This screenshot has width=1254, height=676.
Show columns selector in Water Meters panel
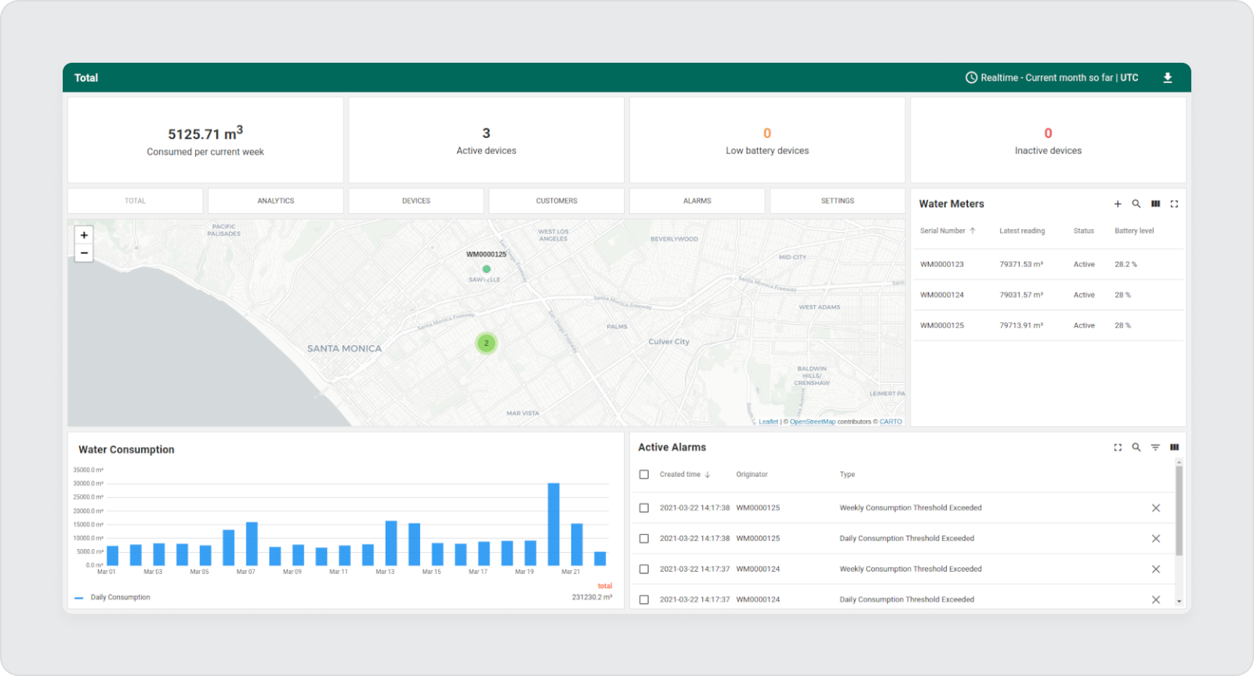tap(1155, 204)
